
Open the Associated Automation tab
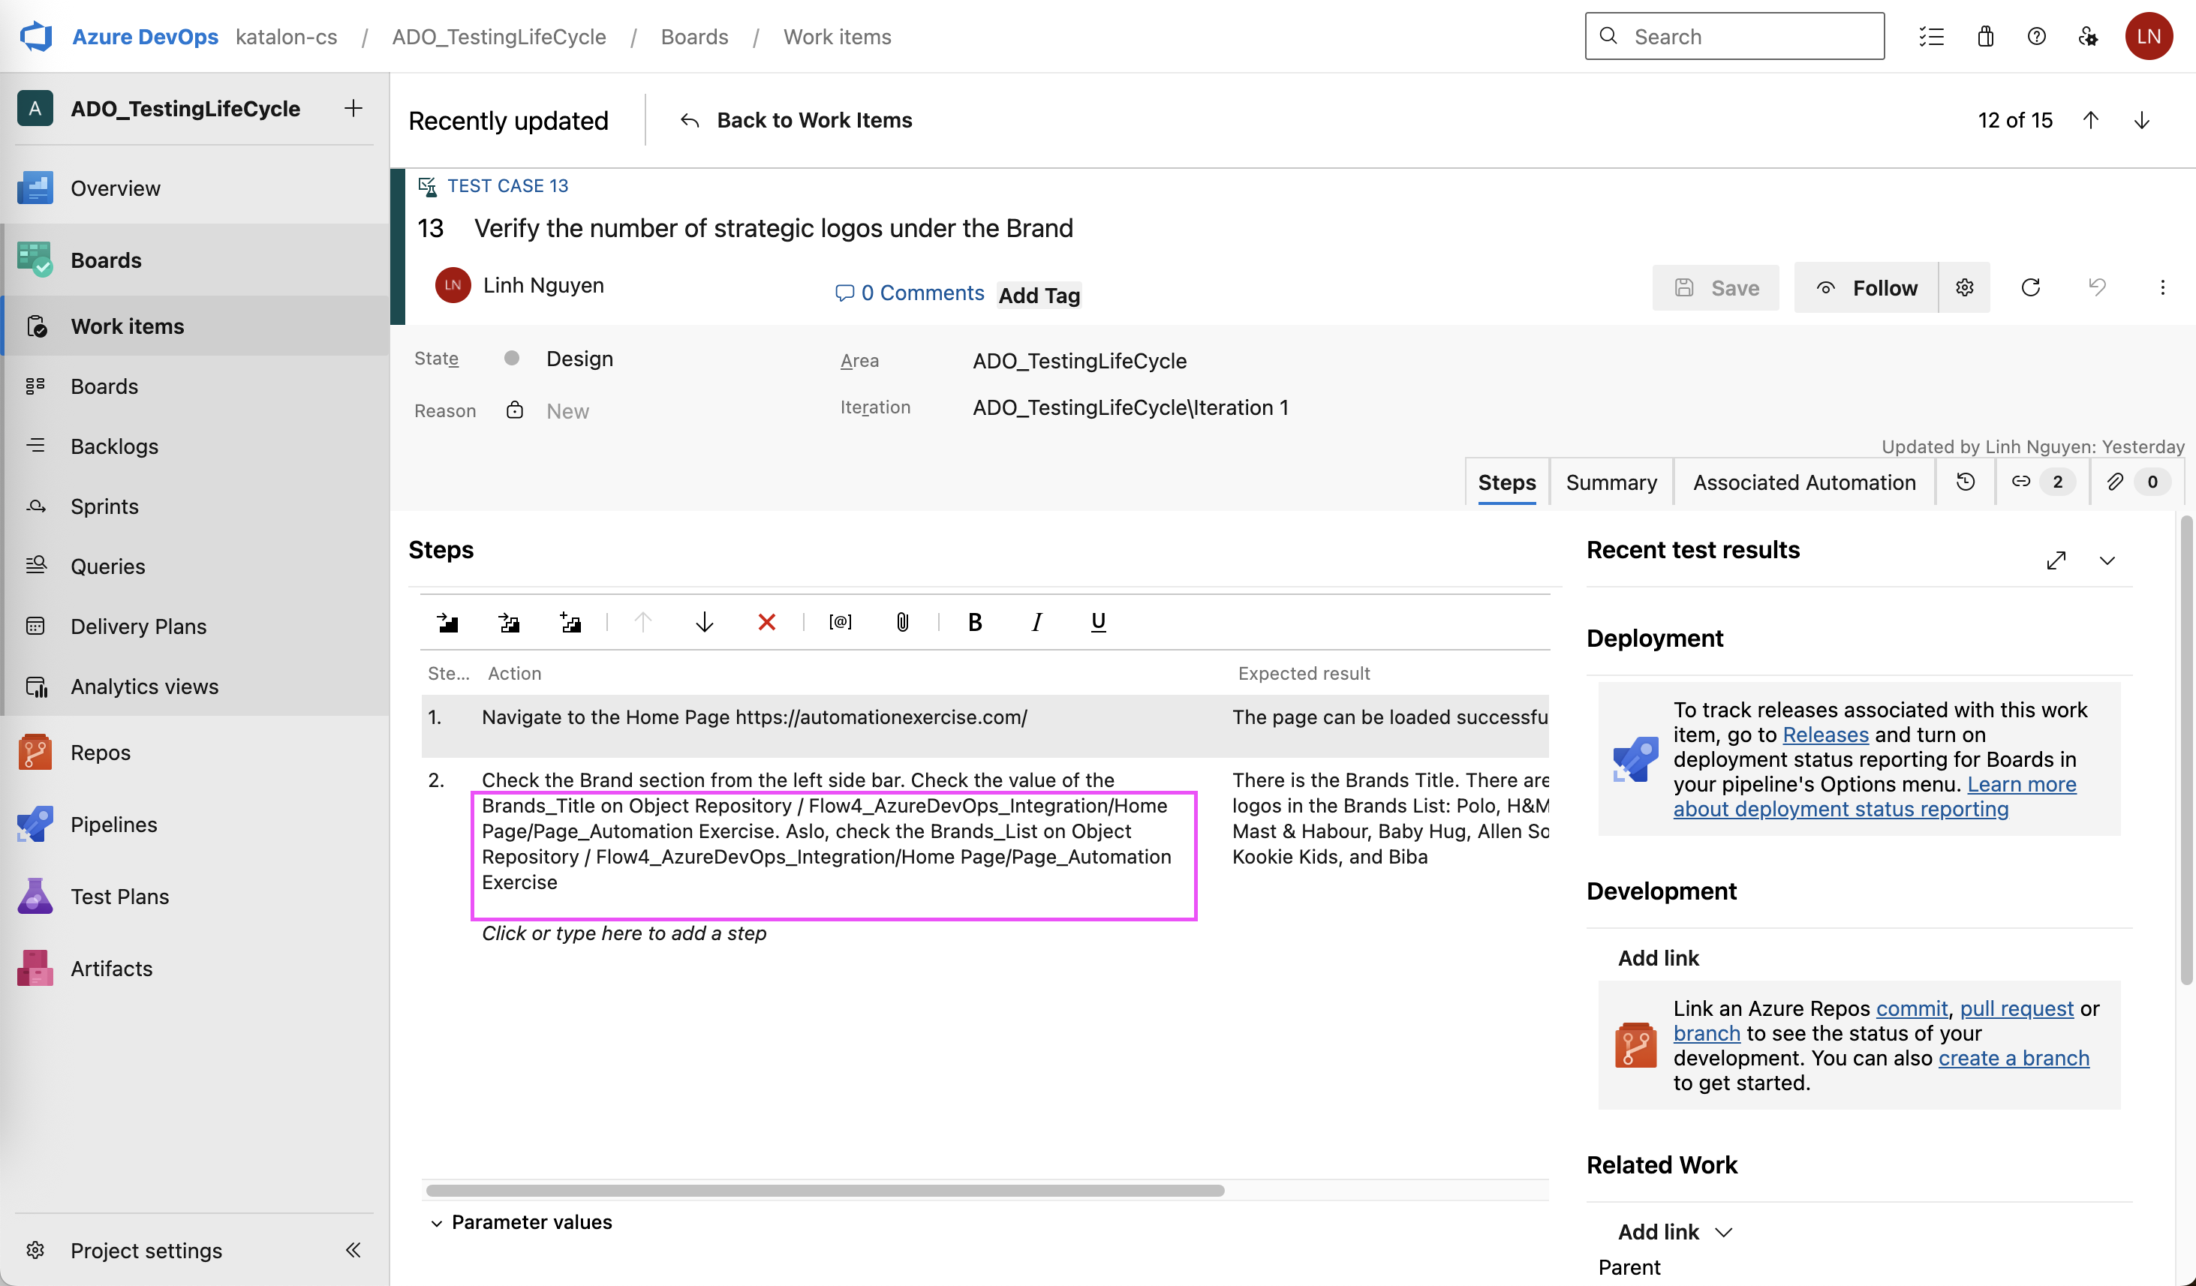click(1804, 482)
